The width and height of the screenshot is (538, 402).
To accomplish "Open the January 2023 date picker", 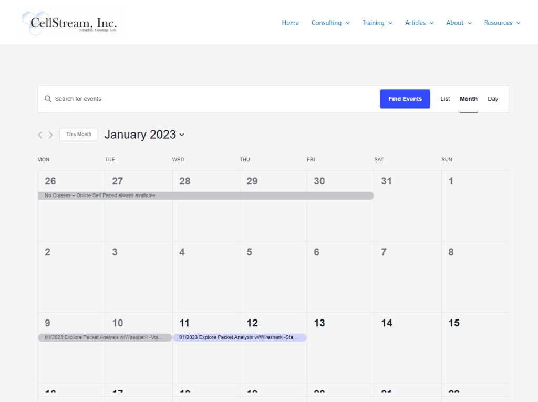I will (x=144, y=135).
